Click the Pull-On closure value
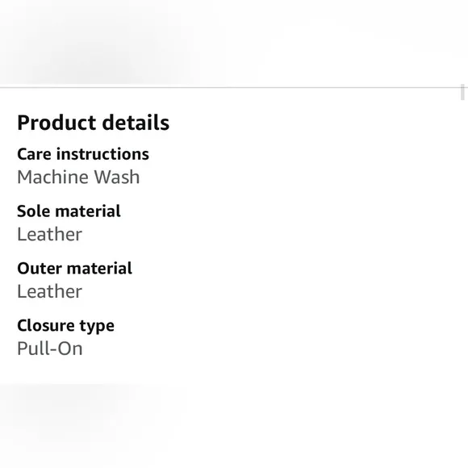Image resolution: width=468 pixels, height=468 pixels. 50,349
